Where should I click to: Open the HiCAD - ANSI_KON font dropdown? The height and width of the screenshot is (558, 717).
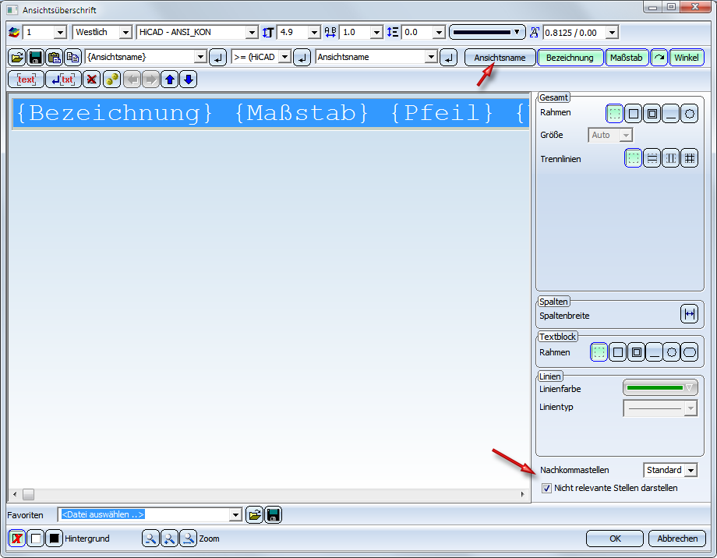click(252, 33)
